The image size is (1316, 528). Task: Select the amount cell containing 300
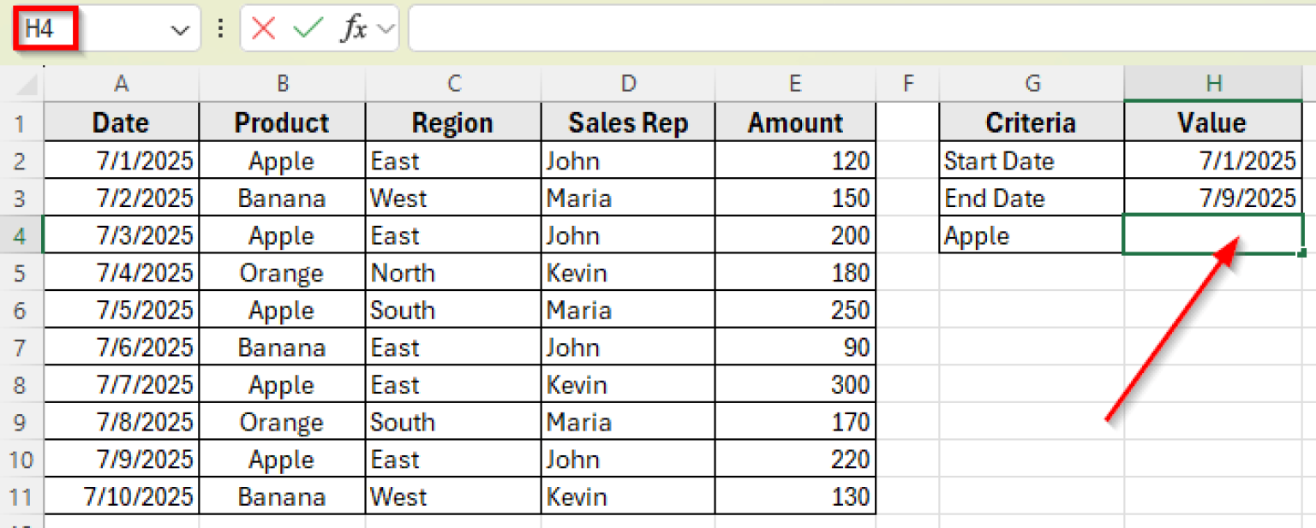[x=795, y=385]
